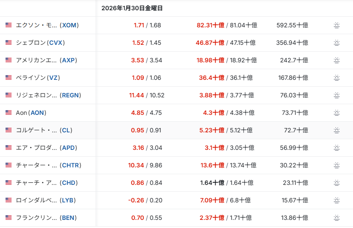Screen dimensions: 353x228
Task: Click the sunrise icon in the LYB row
Action: [x=337, y=200]
